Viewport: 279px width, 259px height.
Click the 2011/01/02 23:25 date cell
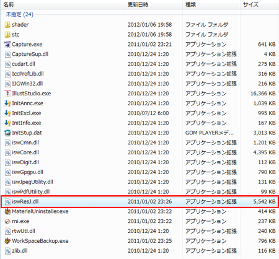pos(150,241)
